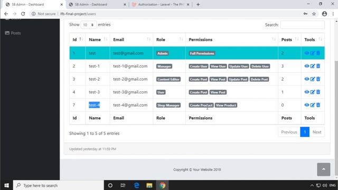This screenshot has width=338, height=190.
Task: Go to Next page of table
Action: click(317, 132)
